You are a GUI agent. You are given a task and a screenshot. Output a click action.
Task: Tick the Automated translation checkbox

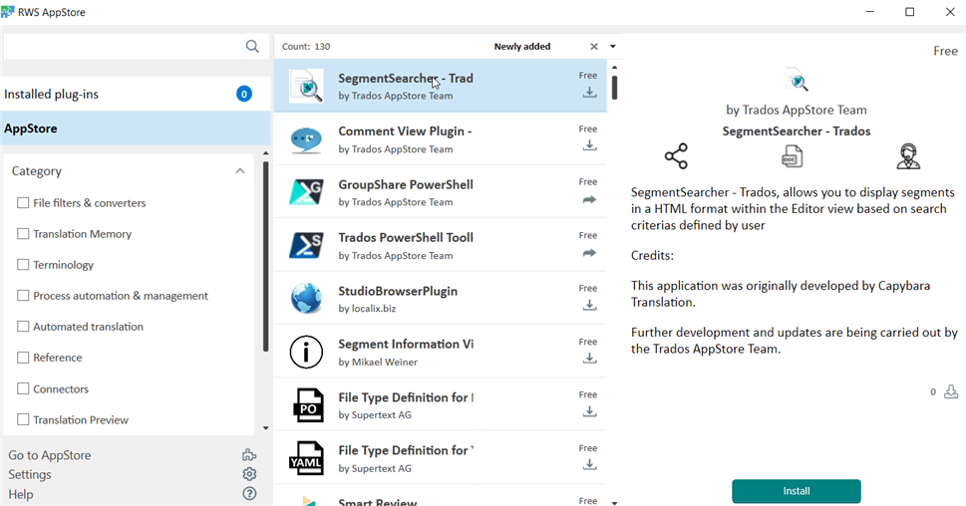pos(23,327)
